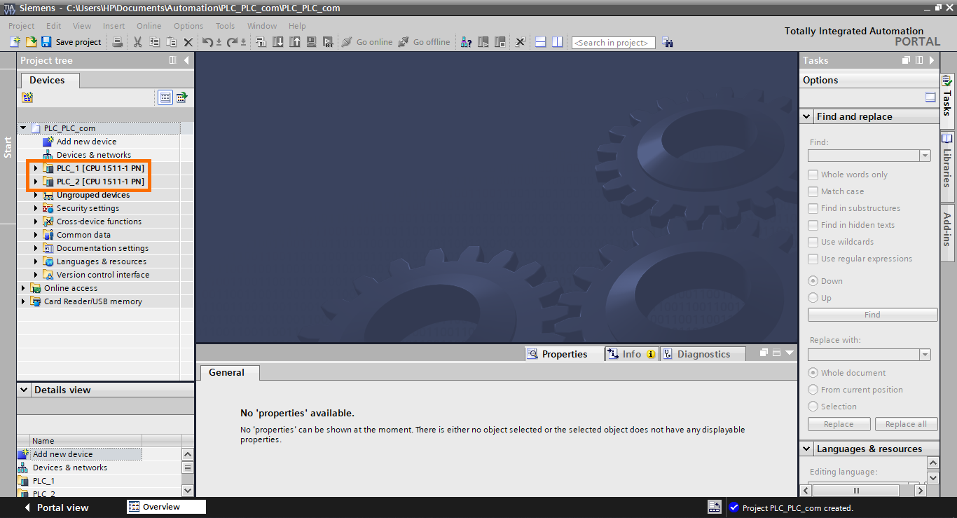
Task: Start CPU toolbar icon
Action: click(483, 42)
